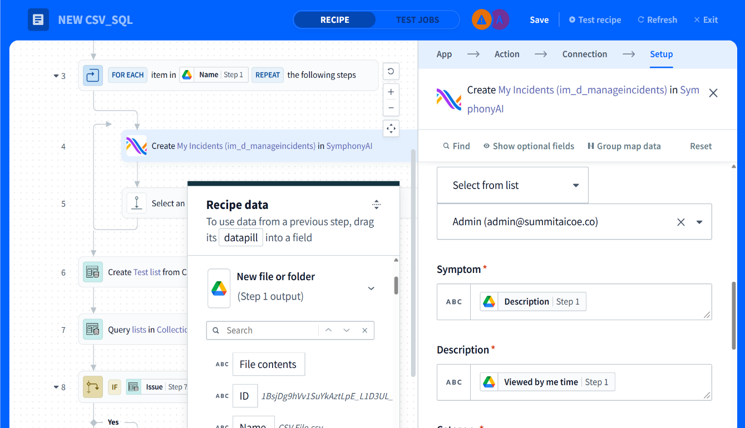Viewport: 745px width, 428px height.
Task: Clear the datapill search field
Action: 365,330
